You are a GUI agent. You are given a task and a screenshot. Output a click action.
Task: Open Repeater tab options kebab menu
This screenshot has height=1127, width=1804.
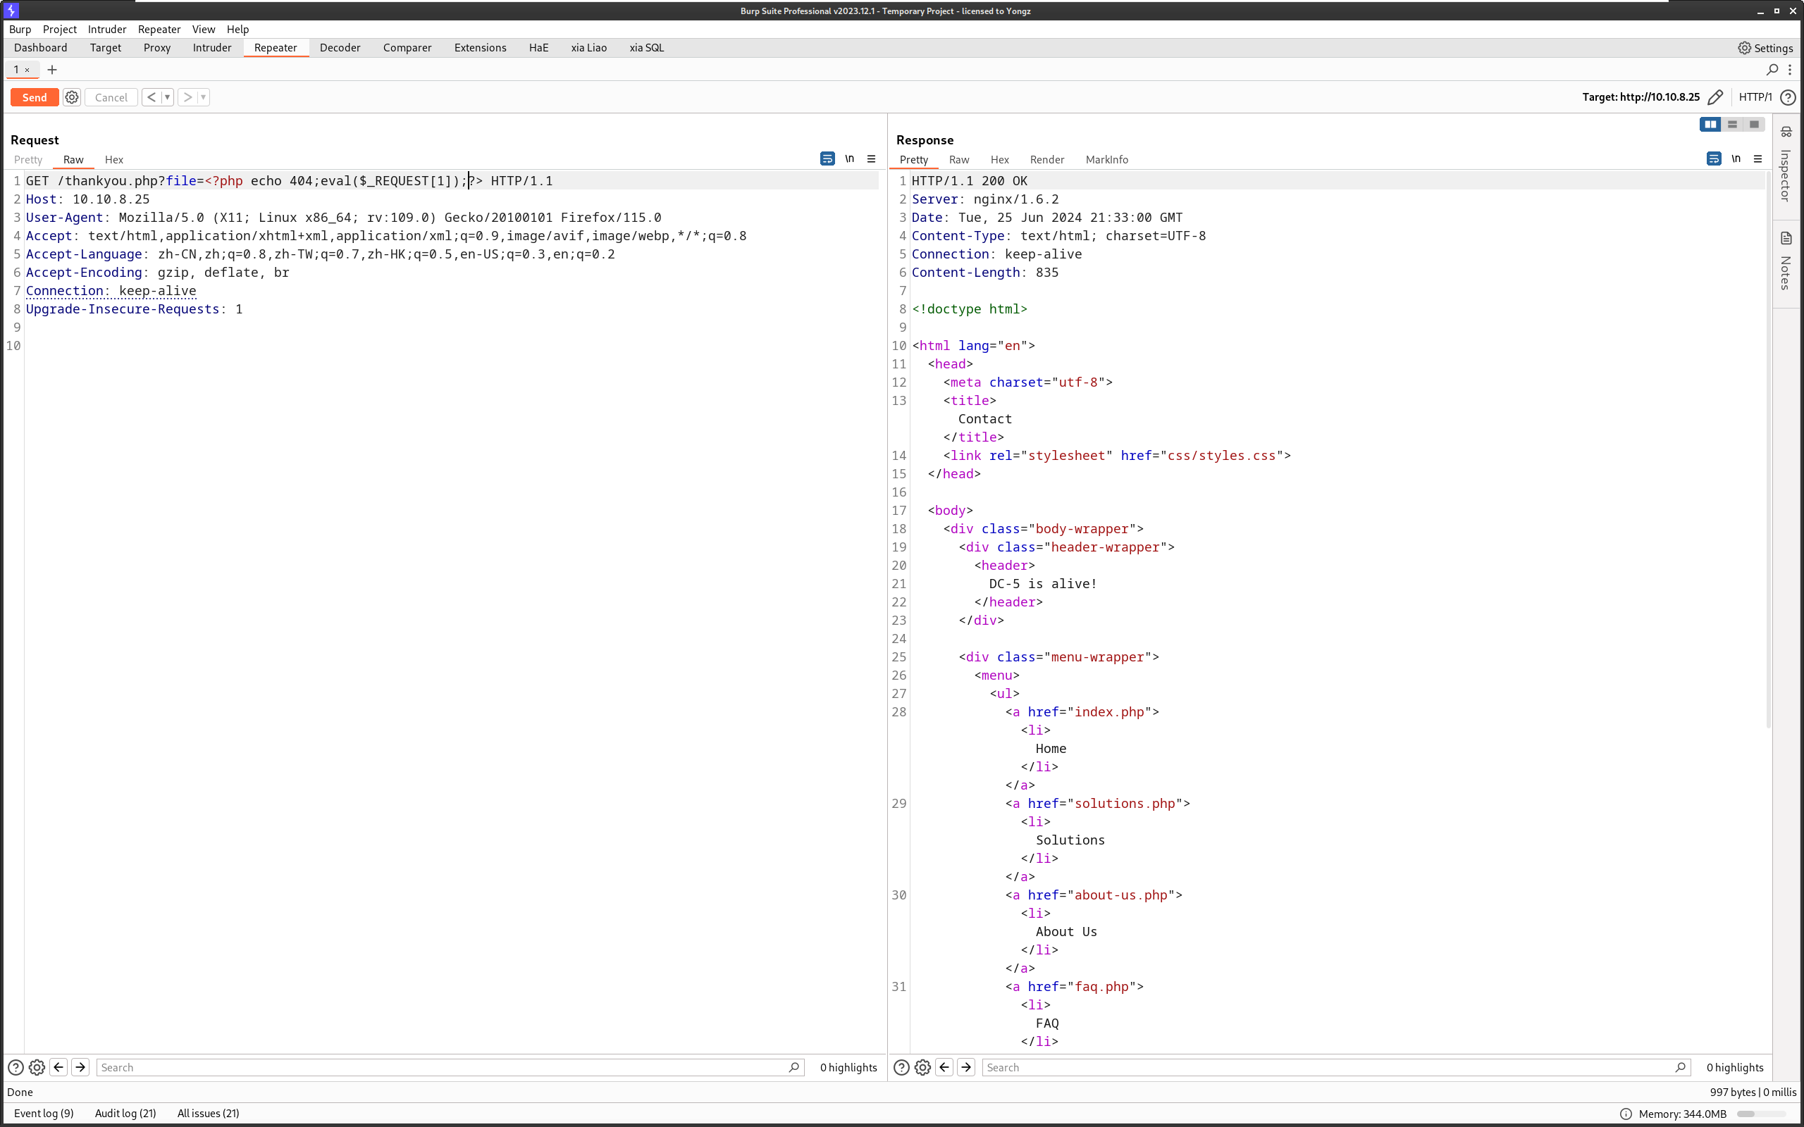1790,70
